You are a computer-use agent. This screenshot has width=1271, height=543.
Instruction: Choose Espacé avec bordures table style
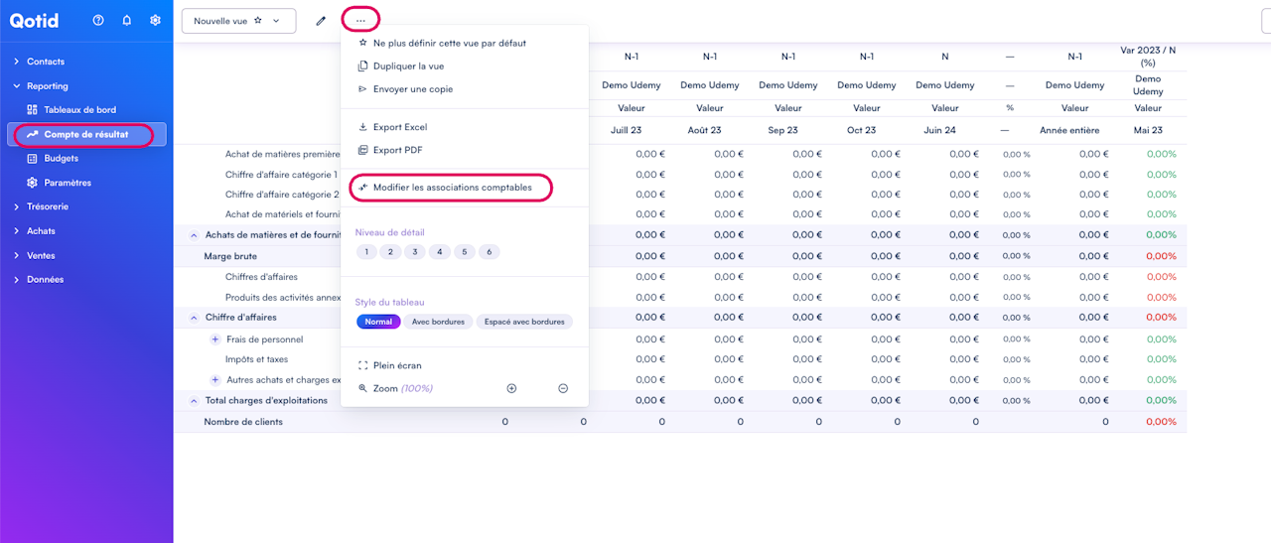(524, 322)
